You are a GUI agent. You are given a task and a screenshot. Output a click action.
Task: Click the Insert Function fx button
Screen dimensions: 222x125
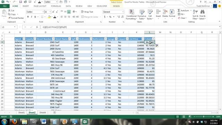coord(37,27)
